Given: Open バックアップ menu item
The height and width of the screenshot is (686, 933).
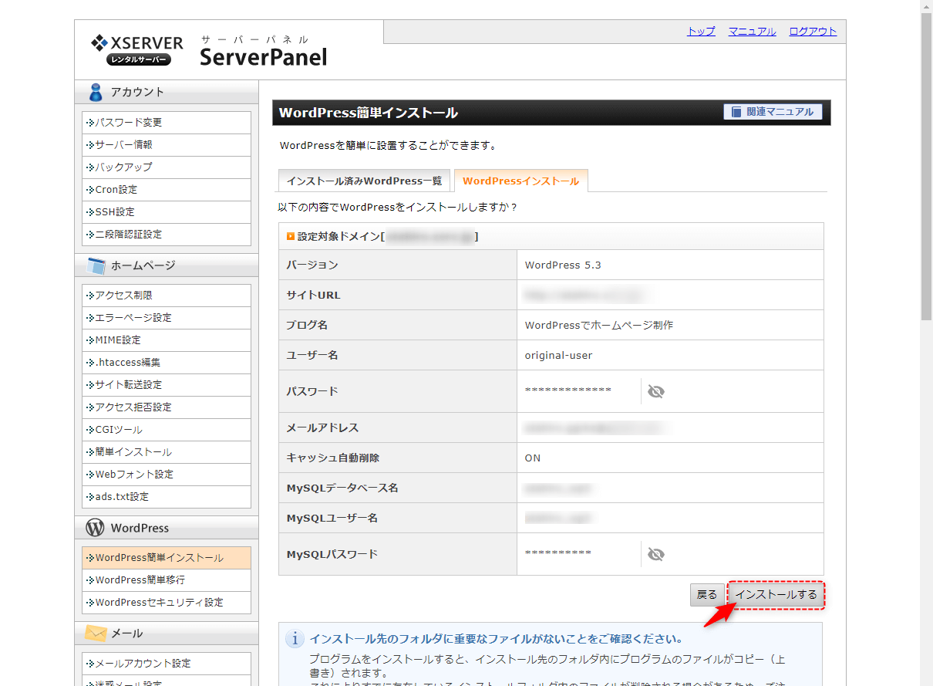Looking at the screenshot, I should coord(167,167).
